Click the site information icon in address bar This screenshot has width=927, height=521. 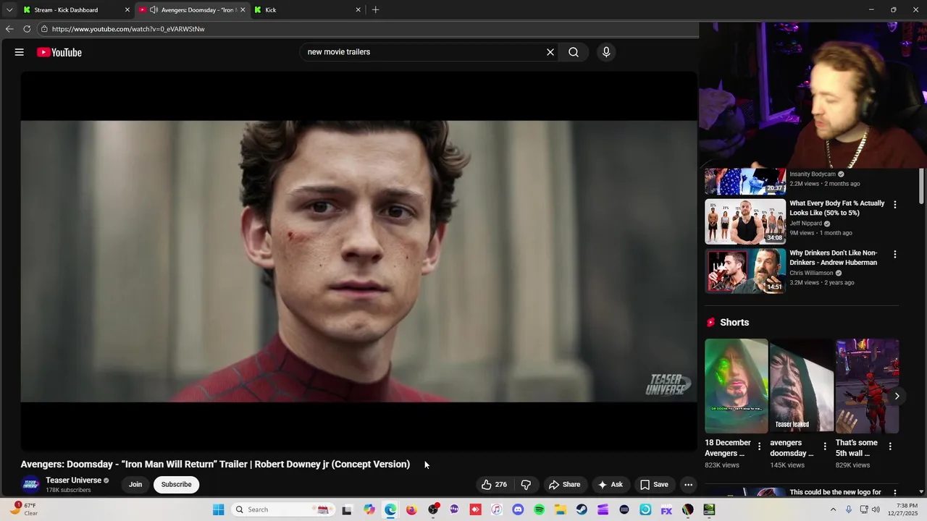[44, 29]
